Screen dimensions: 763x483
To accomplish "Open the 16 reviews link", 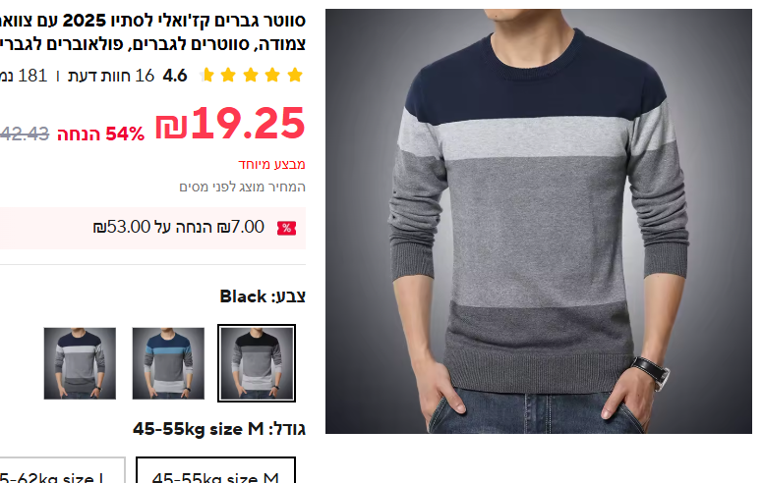I will 111,76.
